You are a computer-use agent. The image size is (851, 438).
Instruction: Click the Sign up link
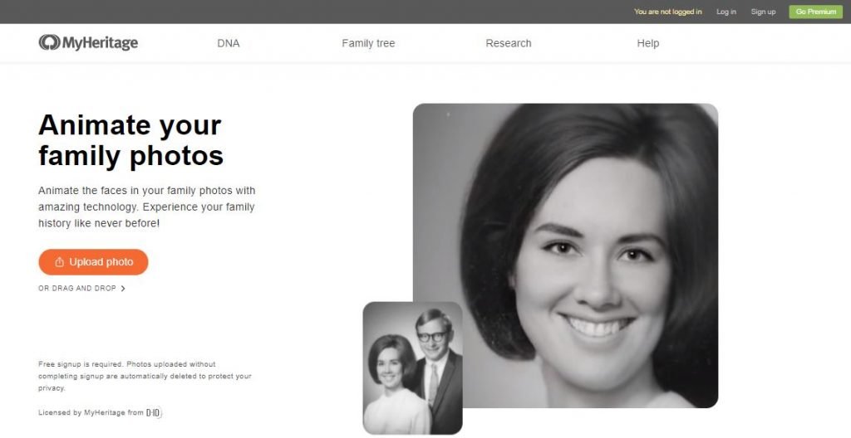(x=763, y=12)
